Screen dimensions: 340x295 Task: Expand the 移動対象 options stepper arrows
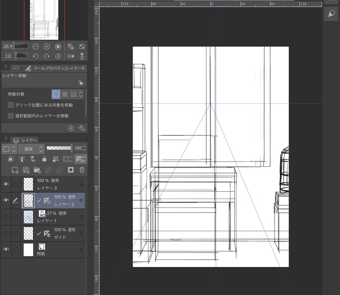click(81, 94)
